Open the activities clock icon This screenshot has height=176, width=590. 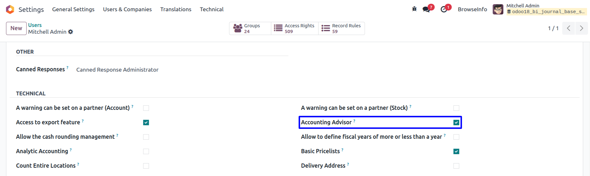(x=444, y=9)
